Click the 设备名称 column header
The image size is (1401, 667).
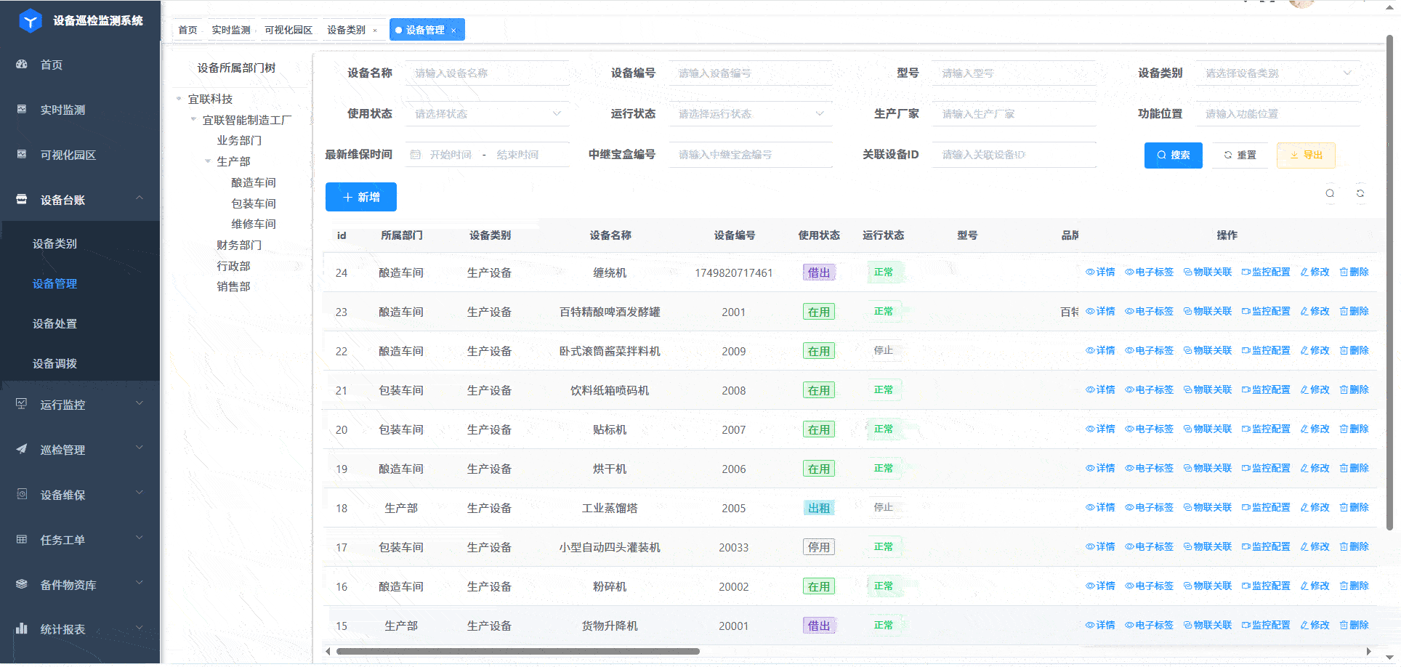(610, 235)
